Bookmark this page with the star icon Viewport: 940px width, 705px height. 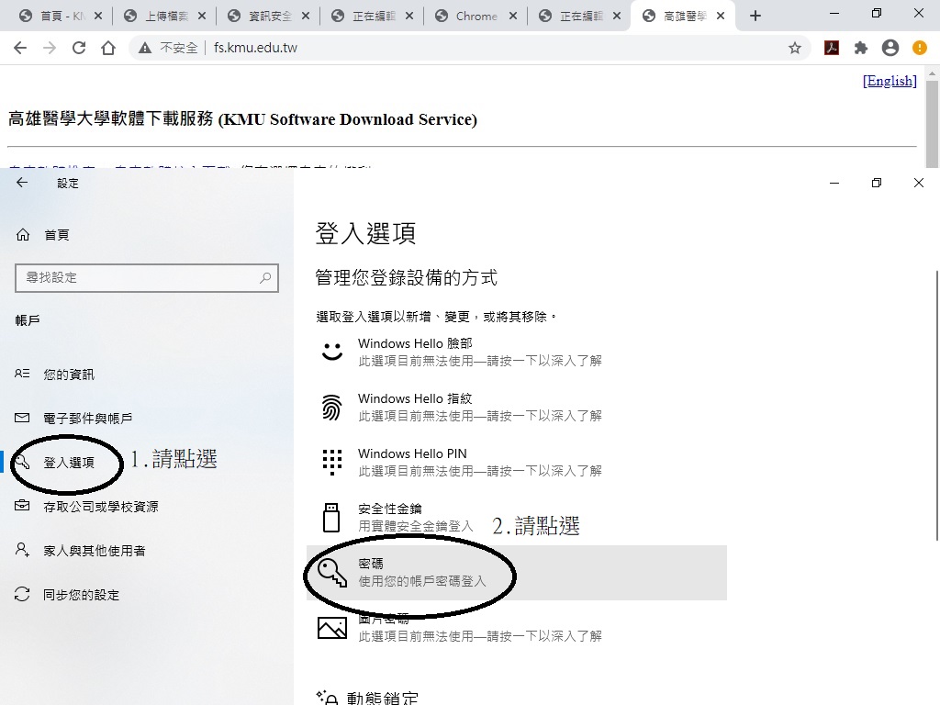(795, 48)
